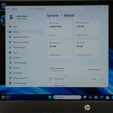Focus the Find a setting search box
This screenshot has height=113, width=113.
click(x=57, y=9)
